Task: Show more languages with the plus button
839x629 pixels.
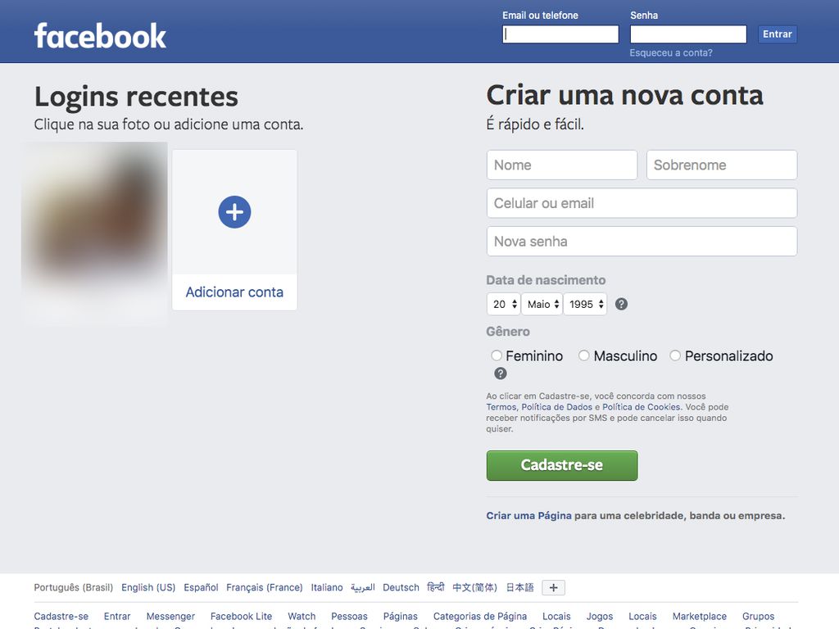Action: click(553, 588)
